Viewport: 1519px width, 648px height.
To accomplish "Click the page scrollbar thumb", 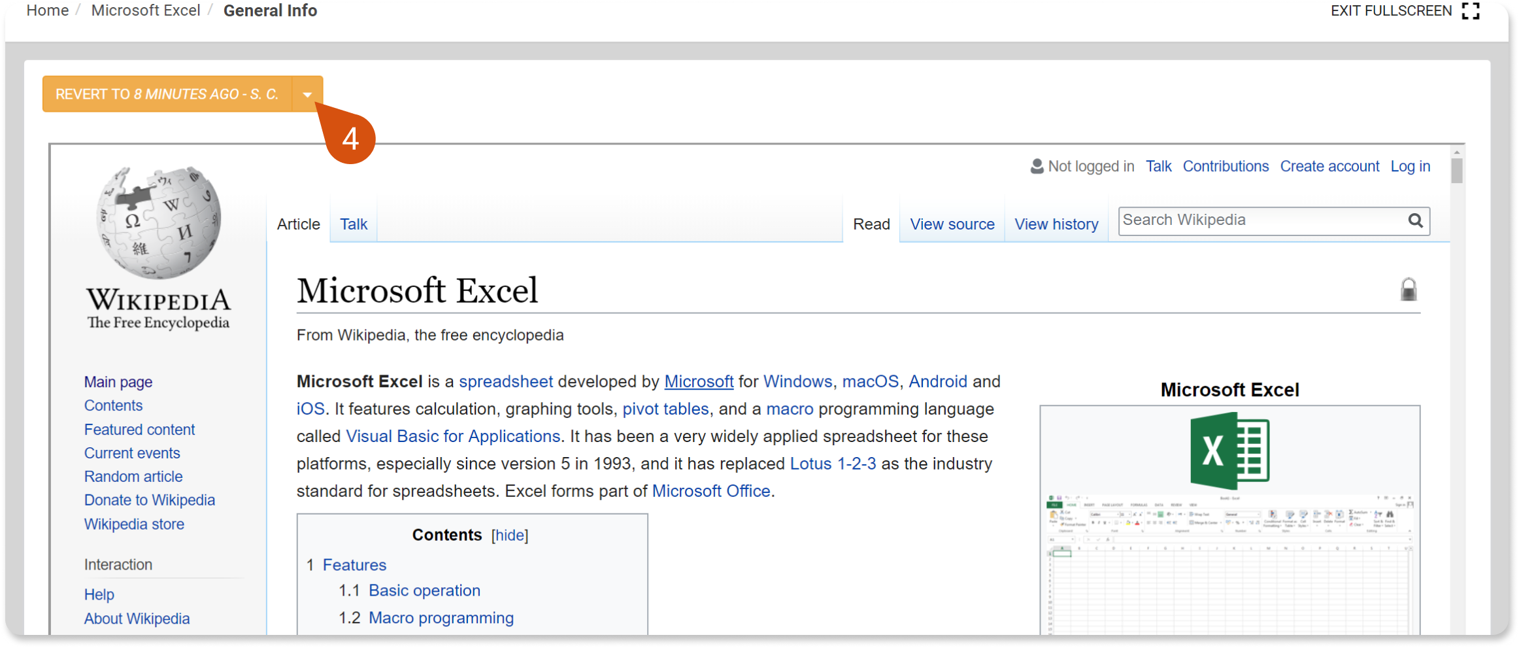I will [1457, 171].
